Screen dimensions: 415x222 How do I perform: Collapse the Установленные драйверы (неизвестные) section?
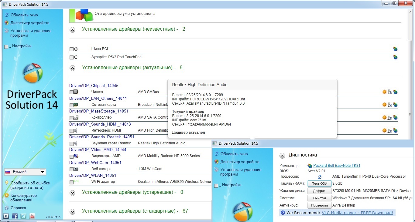(x=72, y=30)
